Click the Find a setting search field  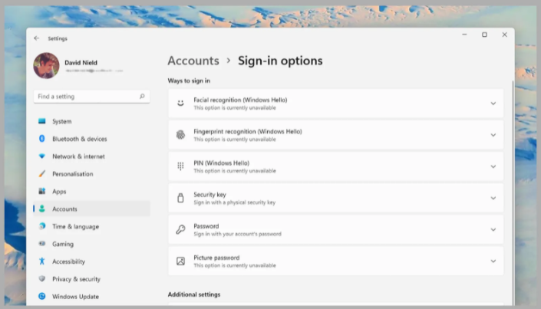pos(92,96)
